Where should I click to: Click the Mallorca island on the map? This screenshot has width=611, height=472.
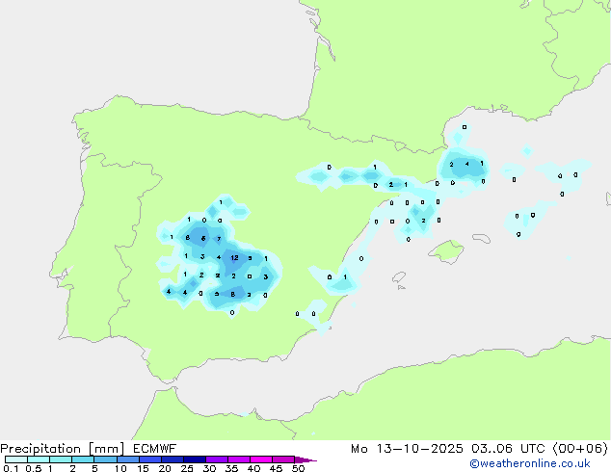pyautogui.click(x=446, y=252)
